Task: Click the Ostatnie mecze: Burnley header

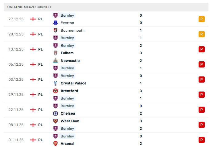Action: click(x=30, y=7)
